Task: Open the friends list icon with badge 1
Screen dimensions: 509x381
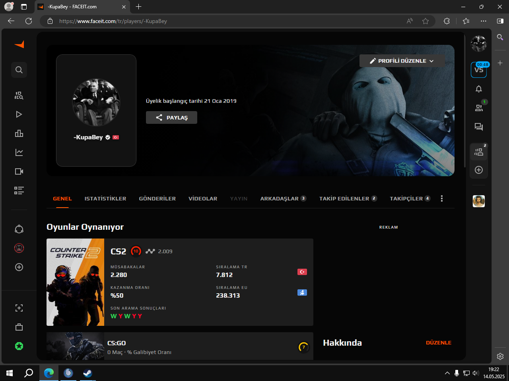Action: (x=479, y=108)
